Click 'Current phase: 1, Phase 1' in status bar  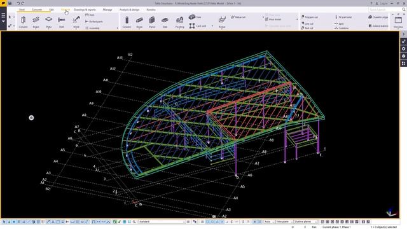click(336, 227)
